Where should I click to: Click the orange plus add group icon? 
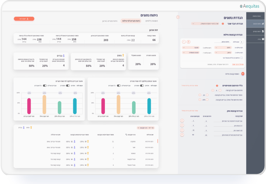click(243, 74)
